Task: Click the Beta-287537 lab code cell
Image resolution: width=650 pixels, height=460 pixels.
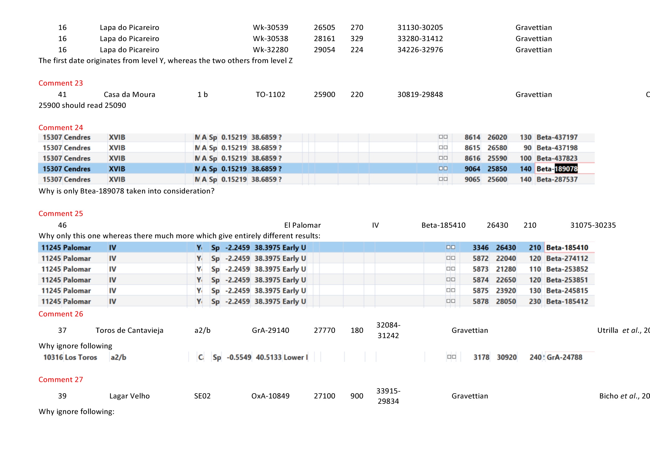Action: click(x=557, y=179)
